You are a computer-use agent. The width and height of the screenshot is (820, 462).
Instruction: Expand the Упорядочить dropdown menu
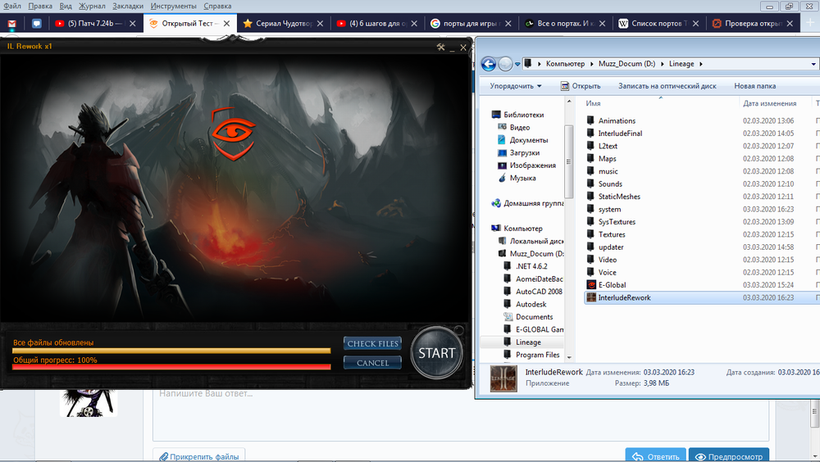pos(515,86)
